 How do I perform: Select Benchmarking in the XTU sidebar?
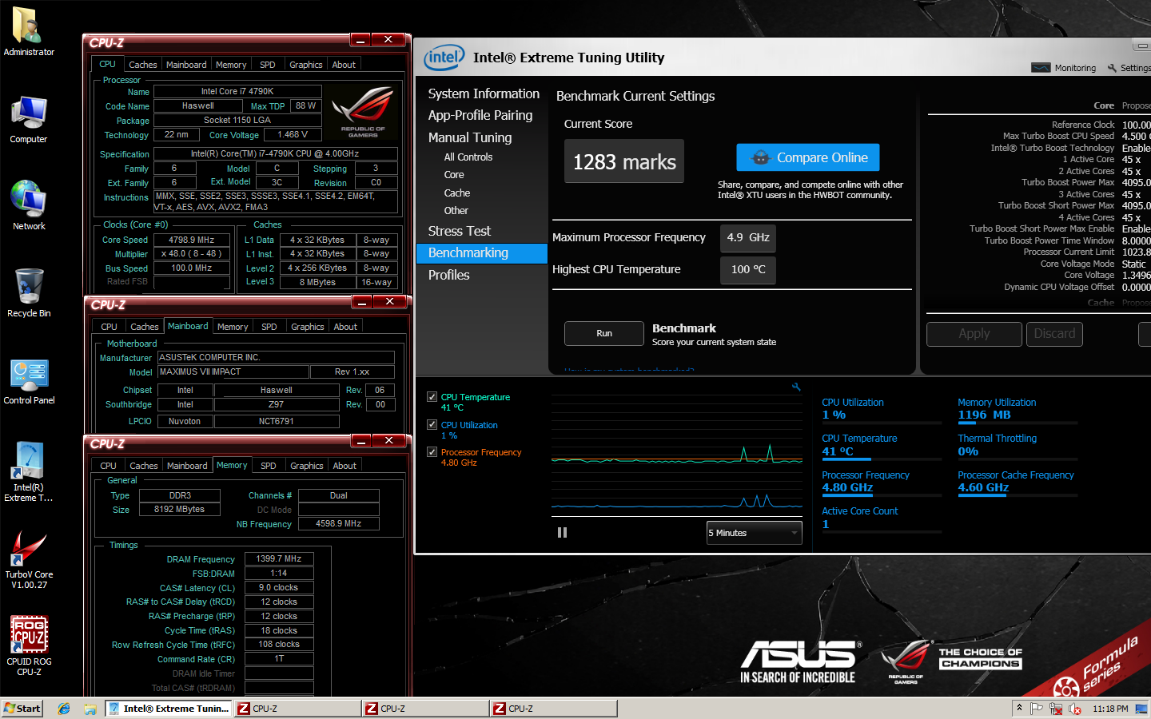coord(482,253)
